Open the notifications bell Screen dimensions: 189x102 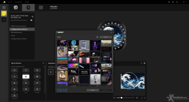169,2
